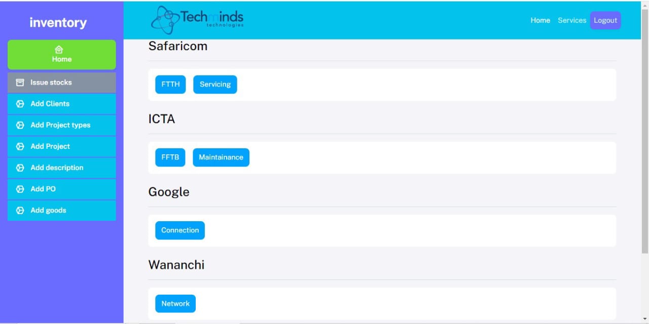The width and height of the screenshot is (649, 324).
Task: Click the vertical page scrollbar
Action: [644, 132]
